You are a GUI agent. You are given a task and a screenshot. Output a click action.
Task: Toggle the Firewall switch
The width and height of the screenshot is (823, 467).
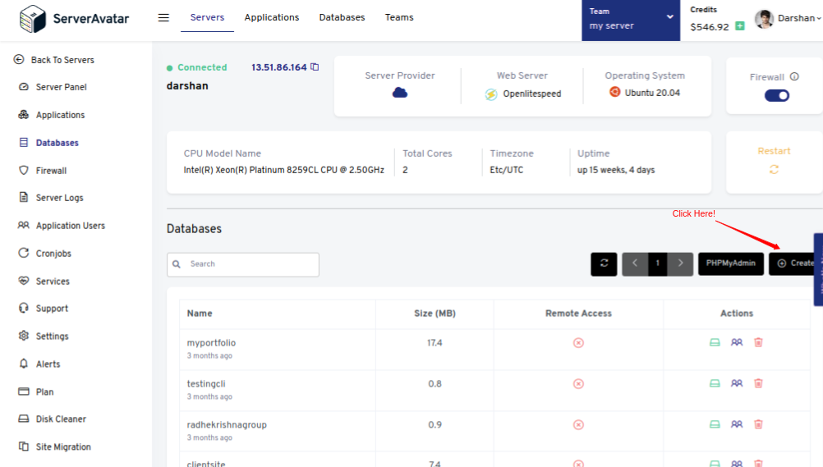[777, 95]
